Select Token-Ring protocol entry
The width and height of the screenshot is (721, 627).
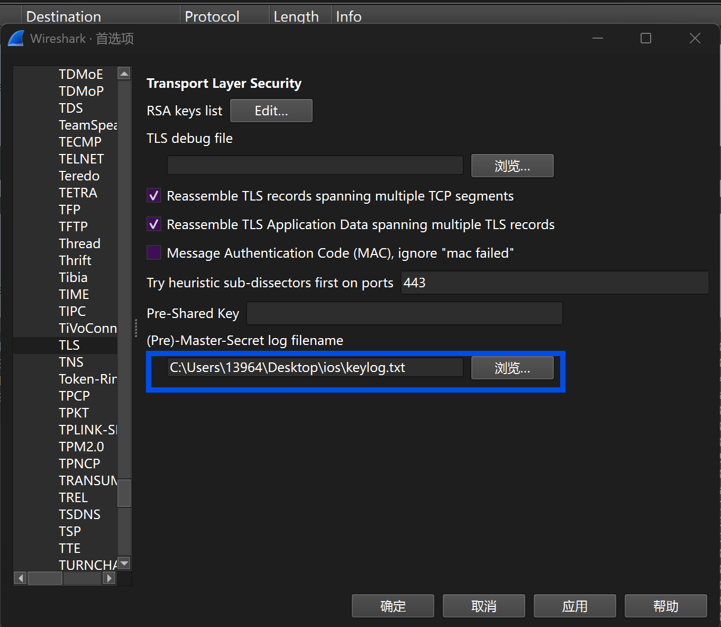tap(88, 379)
